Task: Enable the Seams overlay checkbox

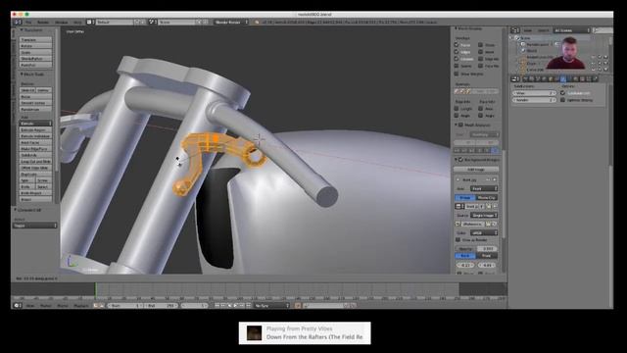Action: [x=457, y=66]
